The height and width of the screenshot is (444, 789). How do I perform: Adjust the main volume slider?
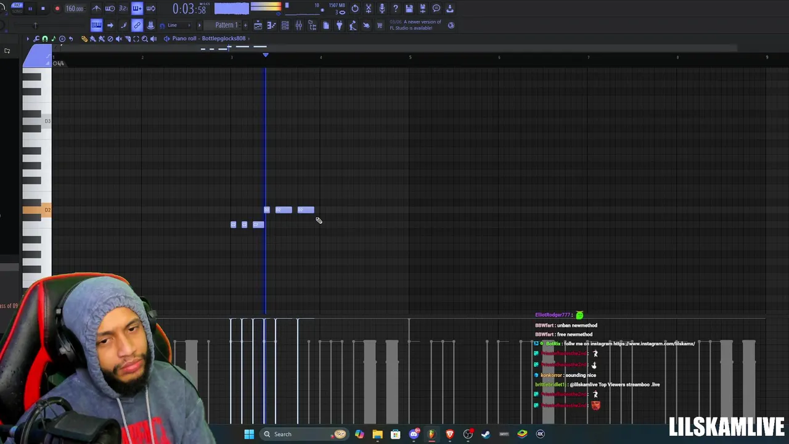(x=2, y=7)
